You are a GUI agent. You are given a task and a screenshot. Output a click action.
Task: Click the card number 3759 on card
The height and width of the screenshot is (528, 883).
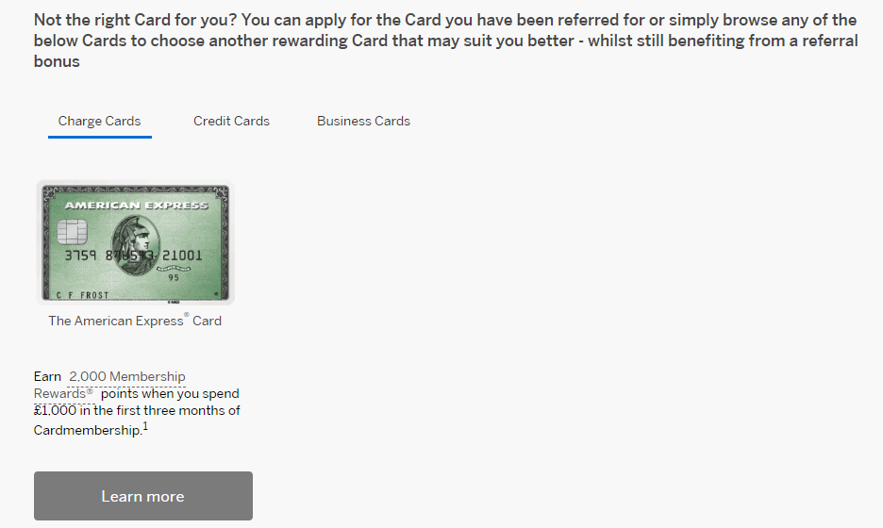click(x=78, y=256)
